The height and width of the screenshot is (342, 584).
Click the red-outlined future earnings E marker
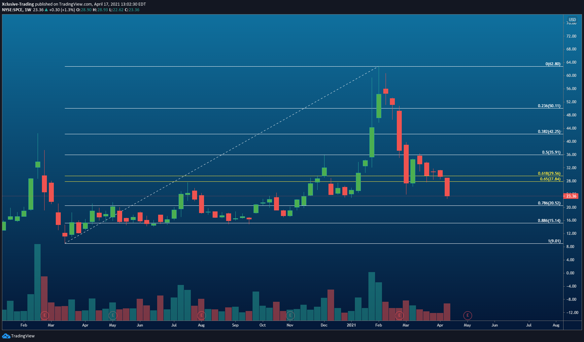(467, 316)
